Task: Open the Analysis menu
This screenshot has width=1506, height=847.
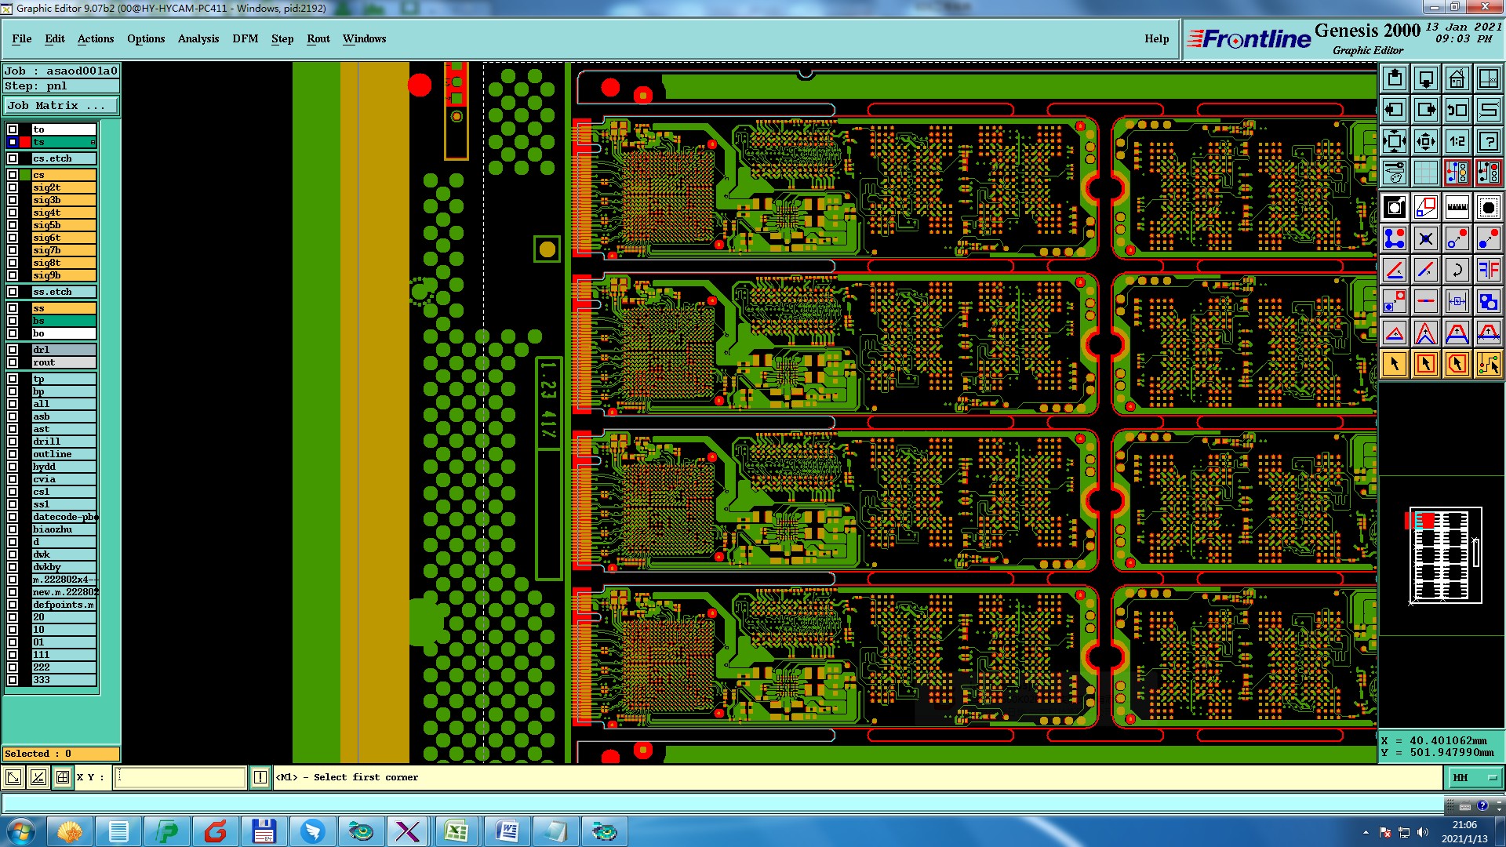Action: coord(198,38)
